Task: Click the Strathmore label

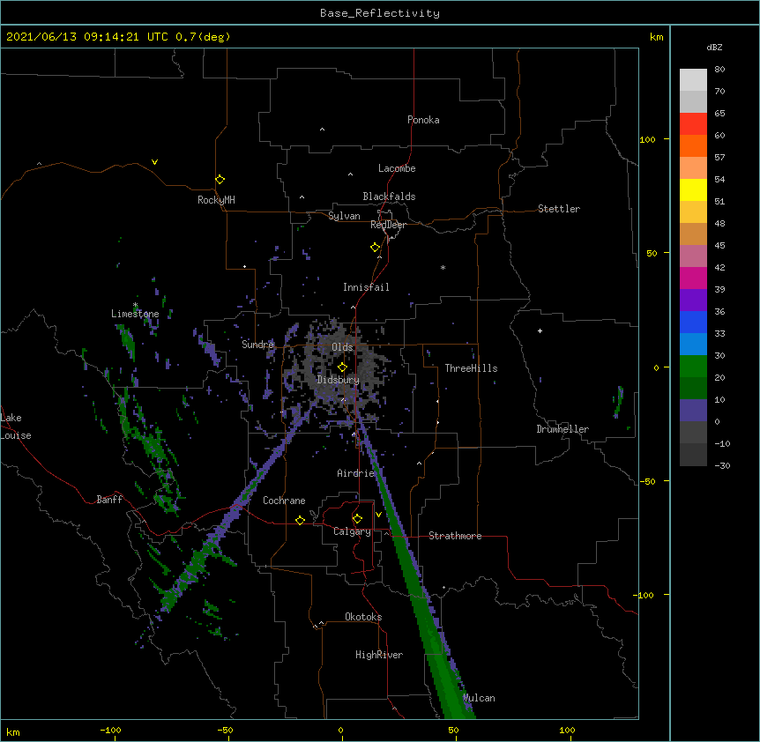Action: (455, 536)
